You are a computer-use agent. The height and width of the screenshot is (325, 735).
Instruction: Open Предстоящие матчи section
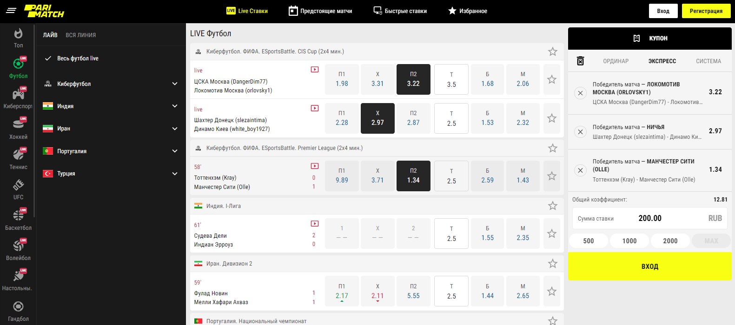pos(320,11)
